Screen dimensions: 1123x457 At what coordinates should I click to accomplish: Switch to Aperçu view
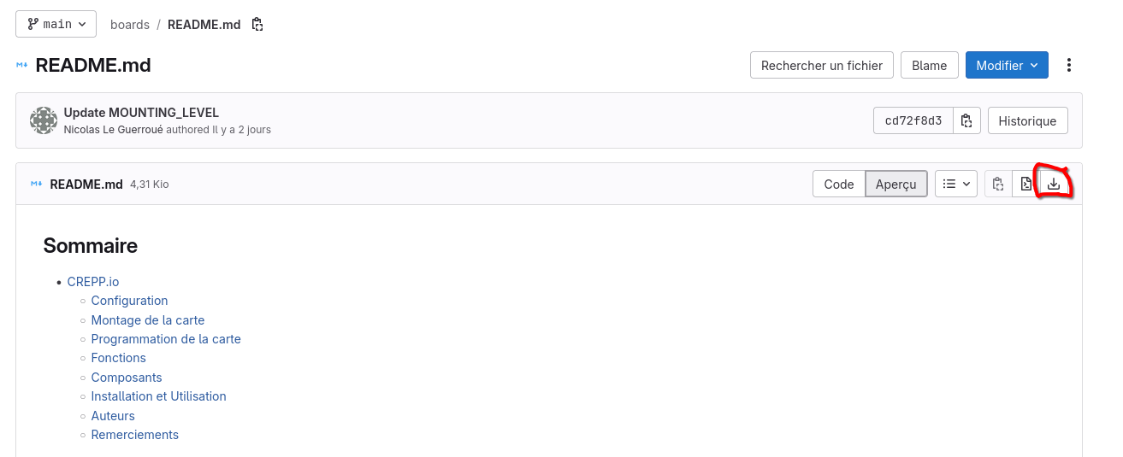[896, 184]
